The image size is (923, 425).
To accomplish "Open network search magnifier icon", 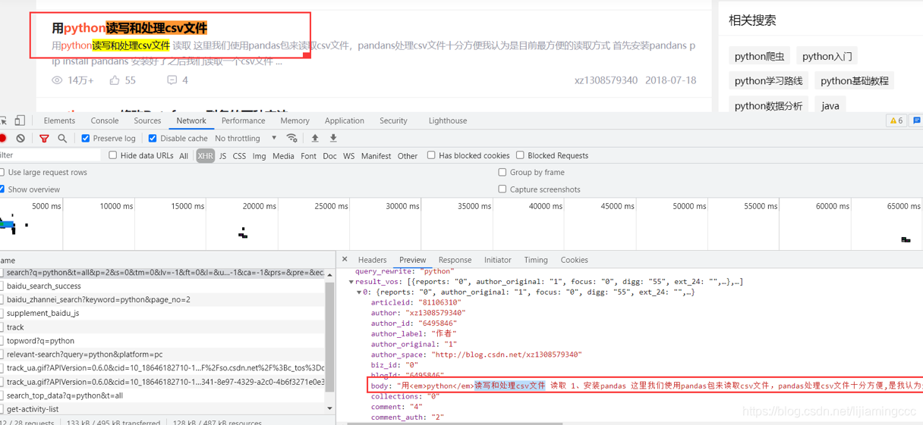I will [x=62, y=138].
